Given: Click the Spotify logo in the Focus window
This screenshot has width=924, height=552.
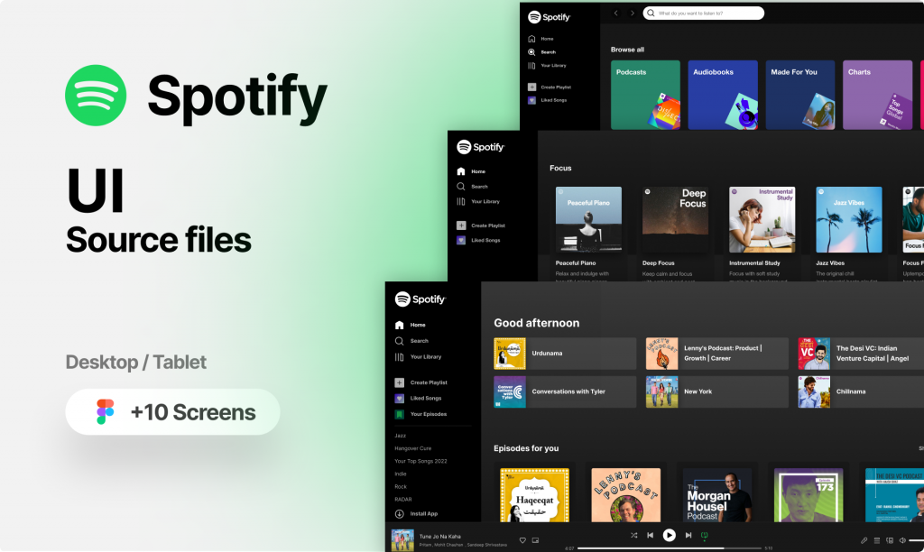Looking at the screenshot, I should click(x=481, y=147).
